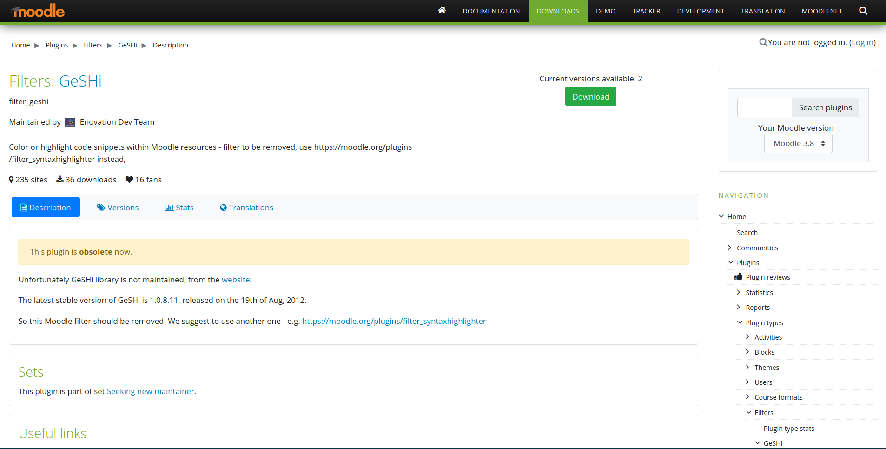Open Course formats navigation link
Viewport: 886px width, 449px height.
[779, 397]
